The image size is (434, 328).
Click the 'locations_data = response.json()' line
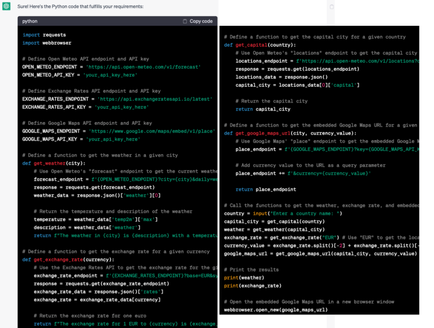[281, 77]
